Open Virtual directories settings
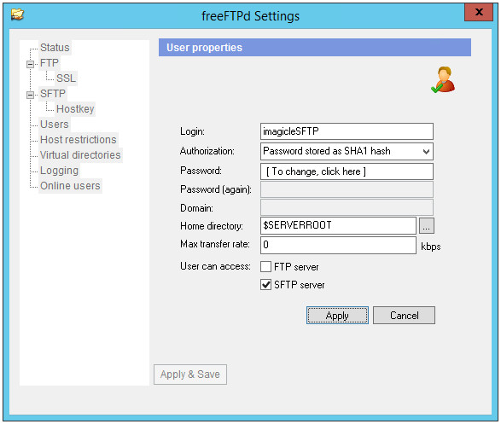501x424 pixels. (x=80, y=155)
